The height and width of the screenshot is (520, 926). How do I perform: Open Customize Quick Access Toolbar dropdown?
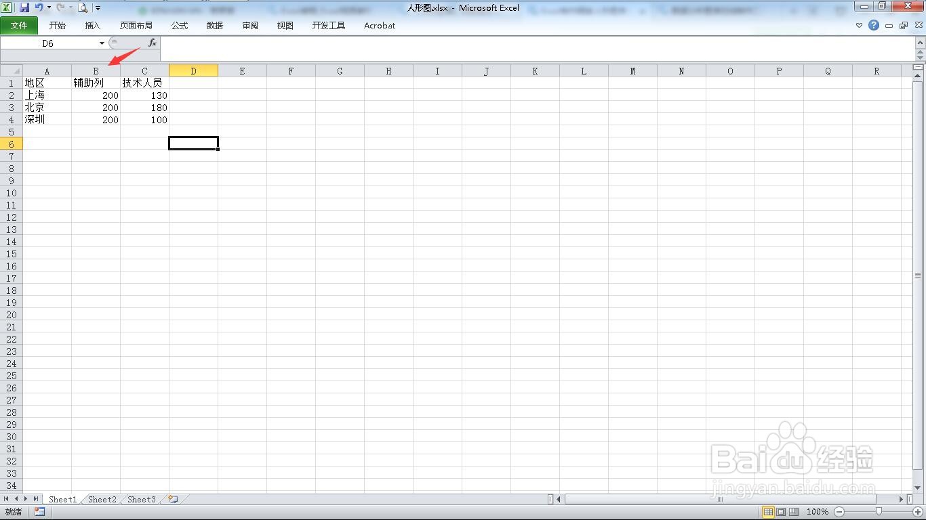click(x=98, y=8)
